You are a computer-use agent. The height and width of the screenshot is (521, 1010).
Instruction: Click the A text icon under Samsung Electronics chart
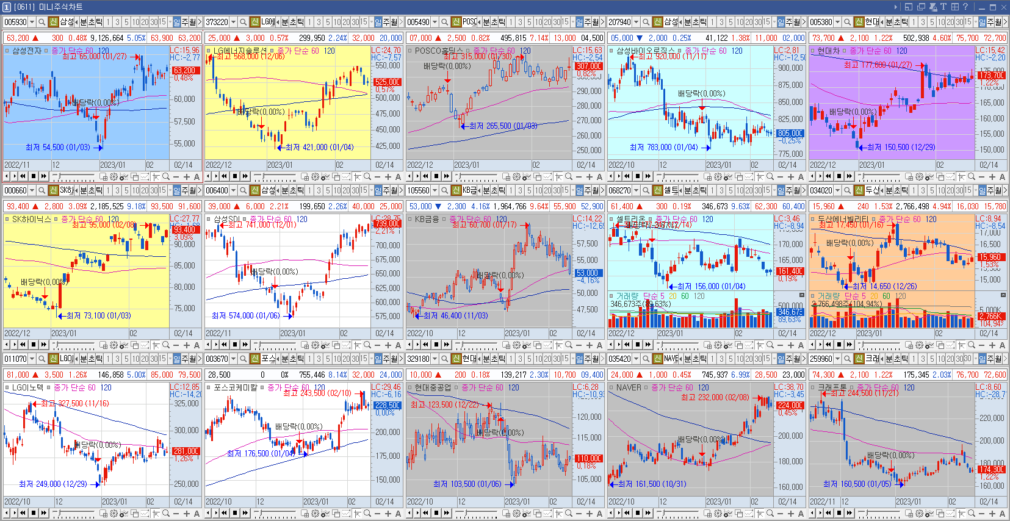(x=197, y=176)
